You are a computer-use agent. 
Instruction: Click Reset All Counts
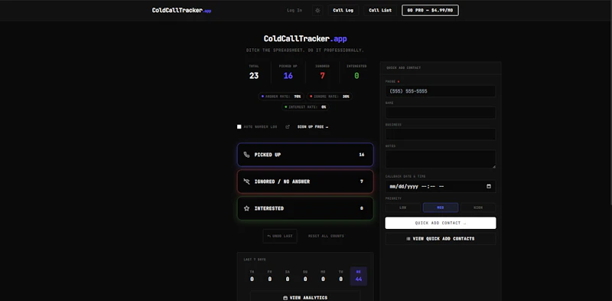[x=327, y=236]
